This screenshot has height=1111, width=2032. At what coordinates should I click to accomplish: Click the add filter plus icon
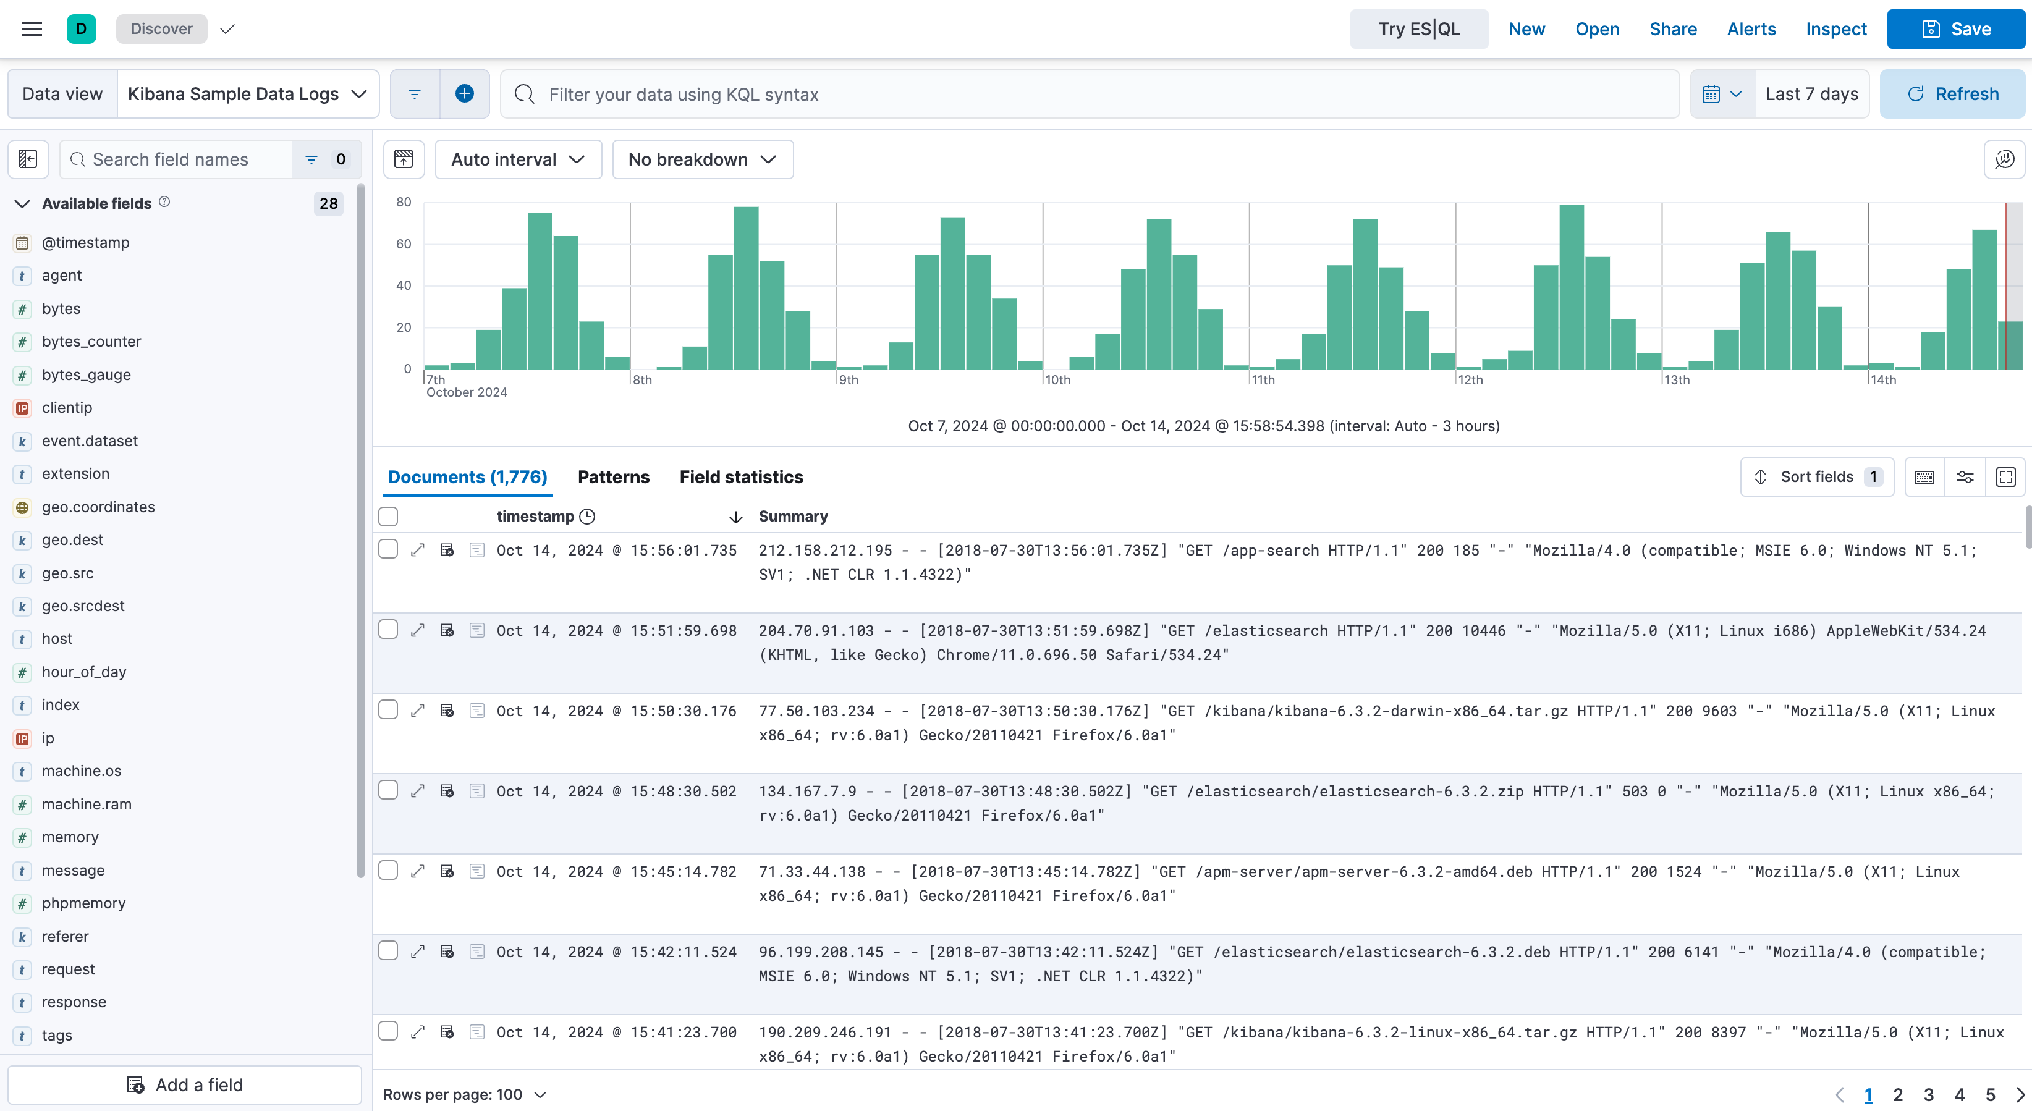pos(464,93)
